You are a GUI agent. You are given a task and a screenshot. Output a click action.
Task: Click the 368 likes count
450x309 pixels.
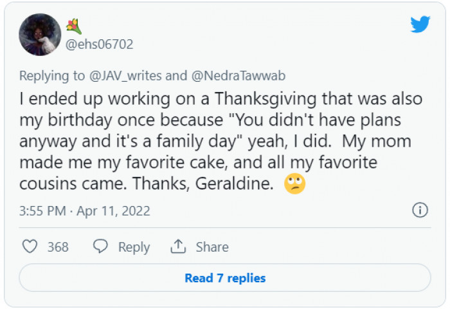(58, 247)
